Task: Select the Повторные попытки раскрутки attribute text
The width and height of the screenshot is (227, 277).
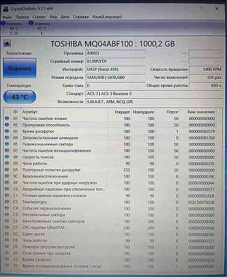Action: [51, 170]
